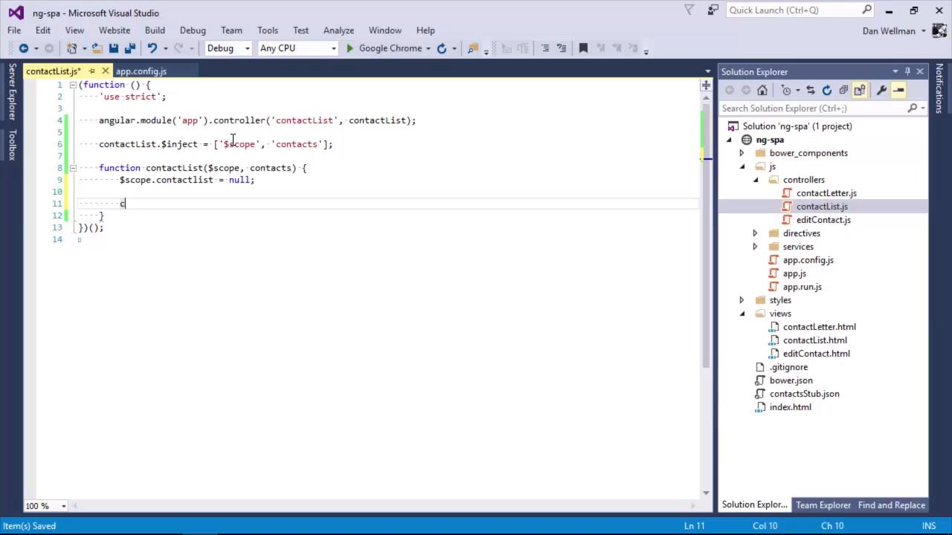
Task: Click the editor vertical scrollbar thumb
Action: (x=707, y=234)
